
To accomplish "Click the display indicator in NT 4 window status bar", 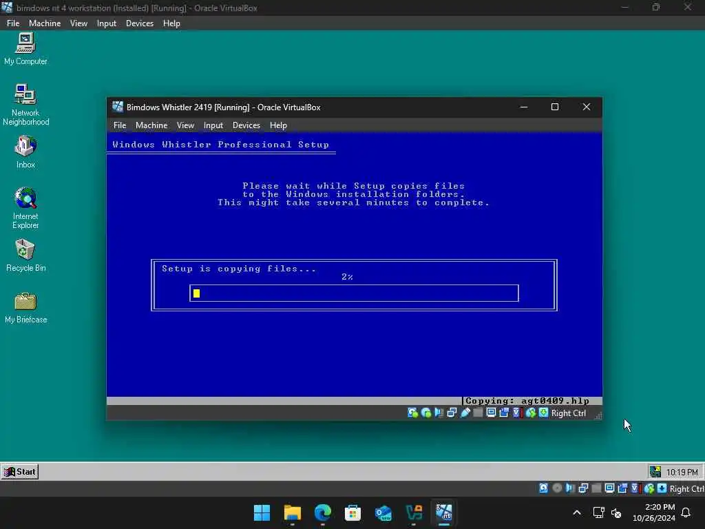I will 609,488.
